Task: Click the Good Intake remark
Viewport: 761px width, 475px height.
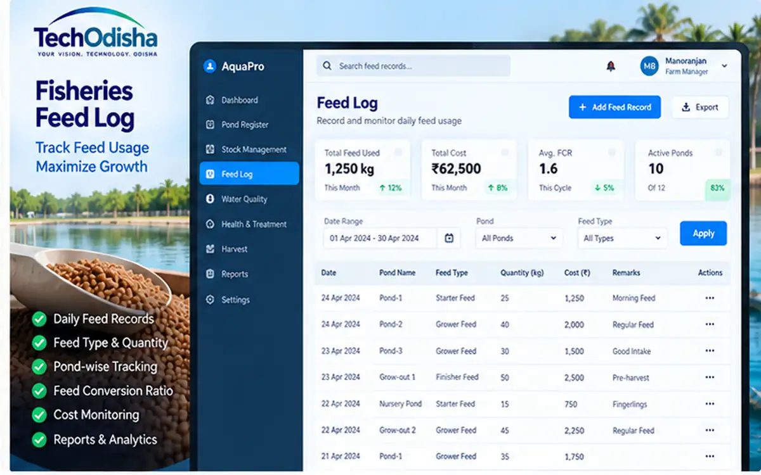Action: click(x=632, y=351)
